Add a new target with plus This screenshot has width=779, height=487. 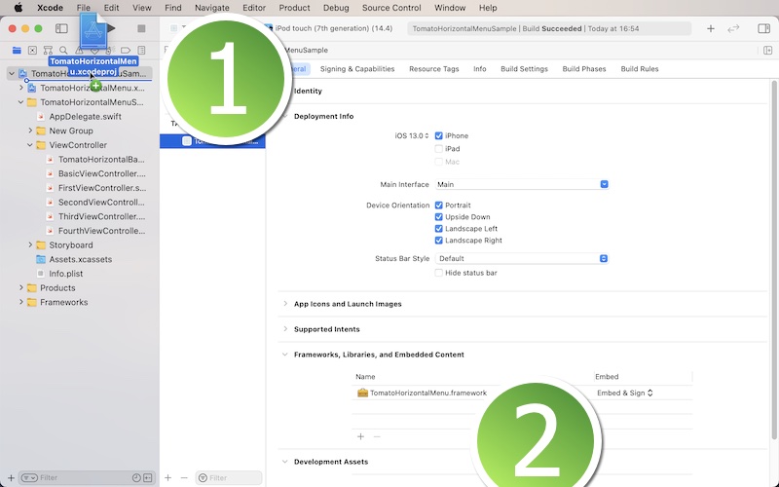pyautogui.click(x=167, y=478)
